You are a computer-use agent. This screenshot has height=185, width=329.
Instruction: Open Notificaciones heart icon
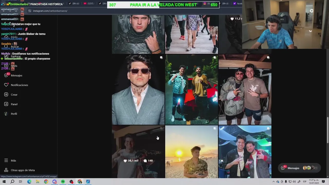(6, 85)
